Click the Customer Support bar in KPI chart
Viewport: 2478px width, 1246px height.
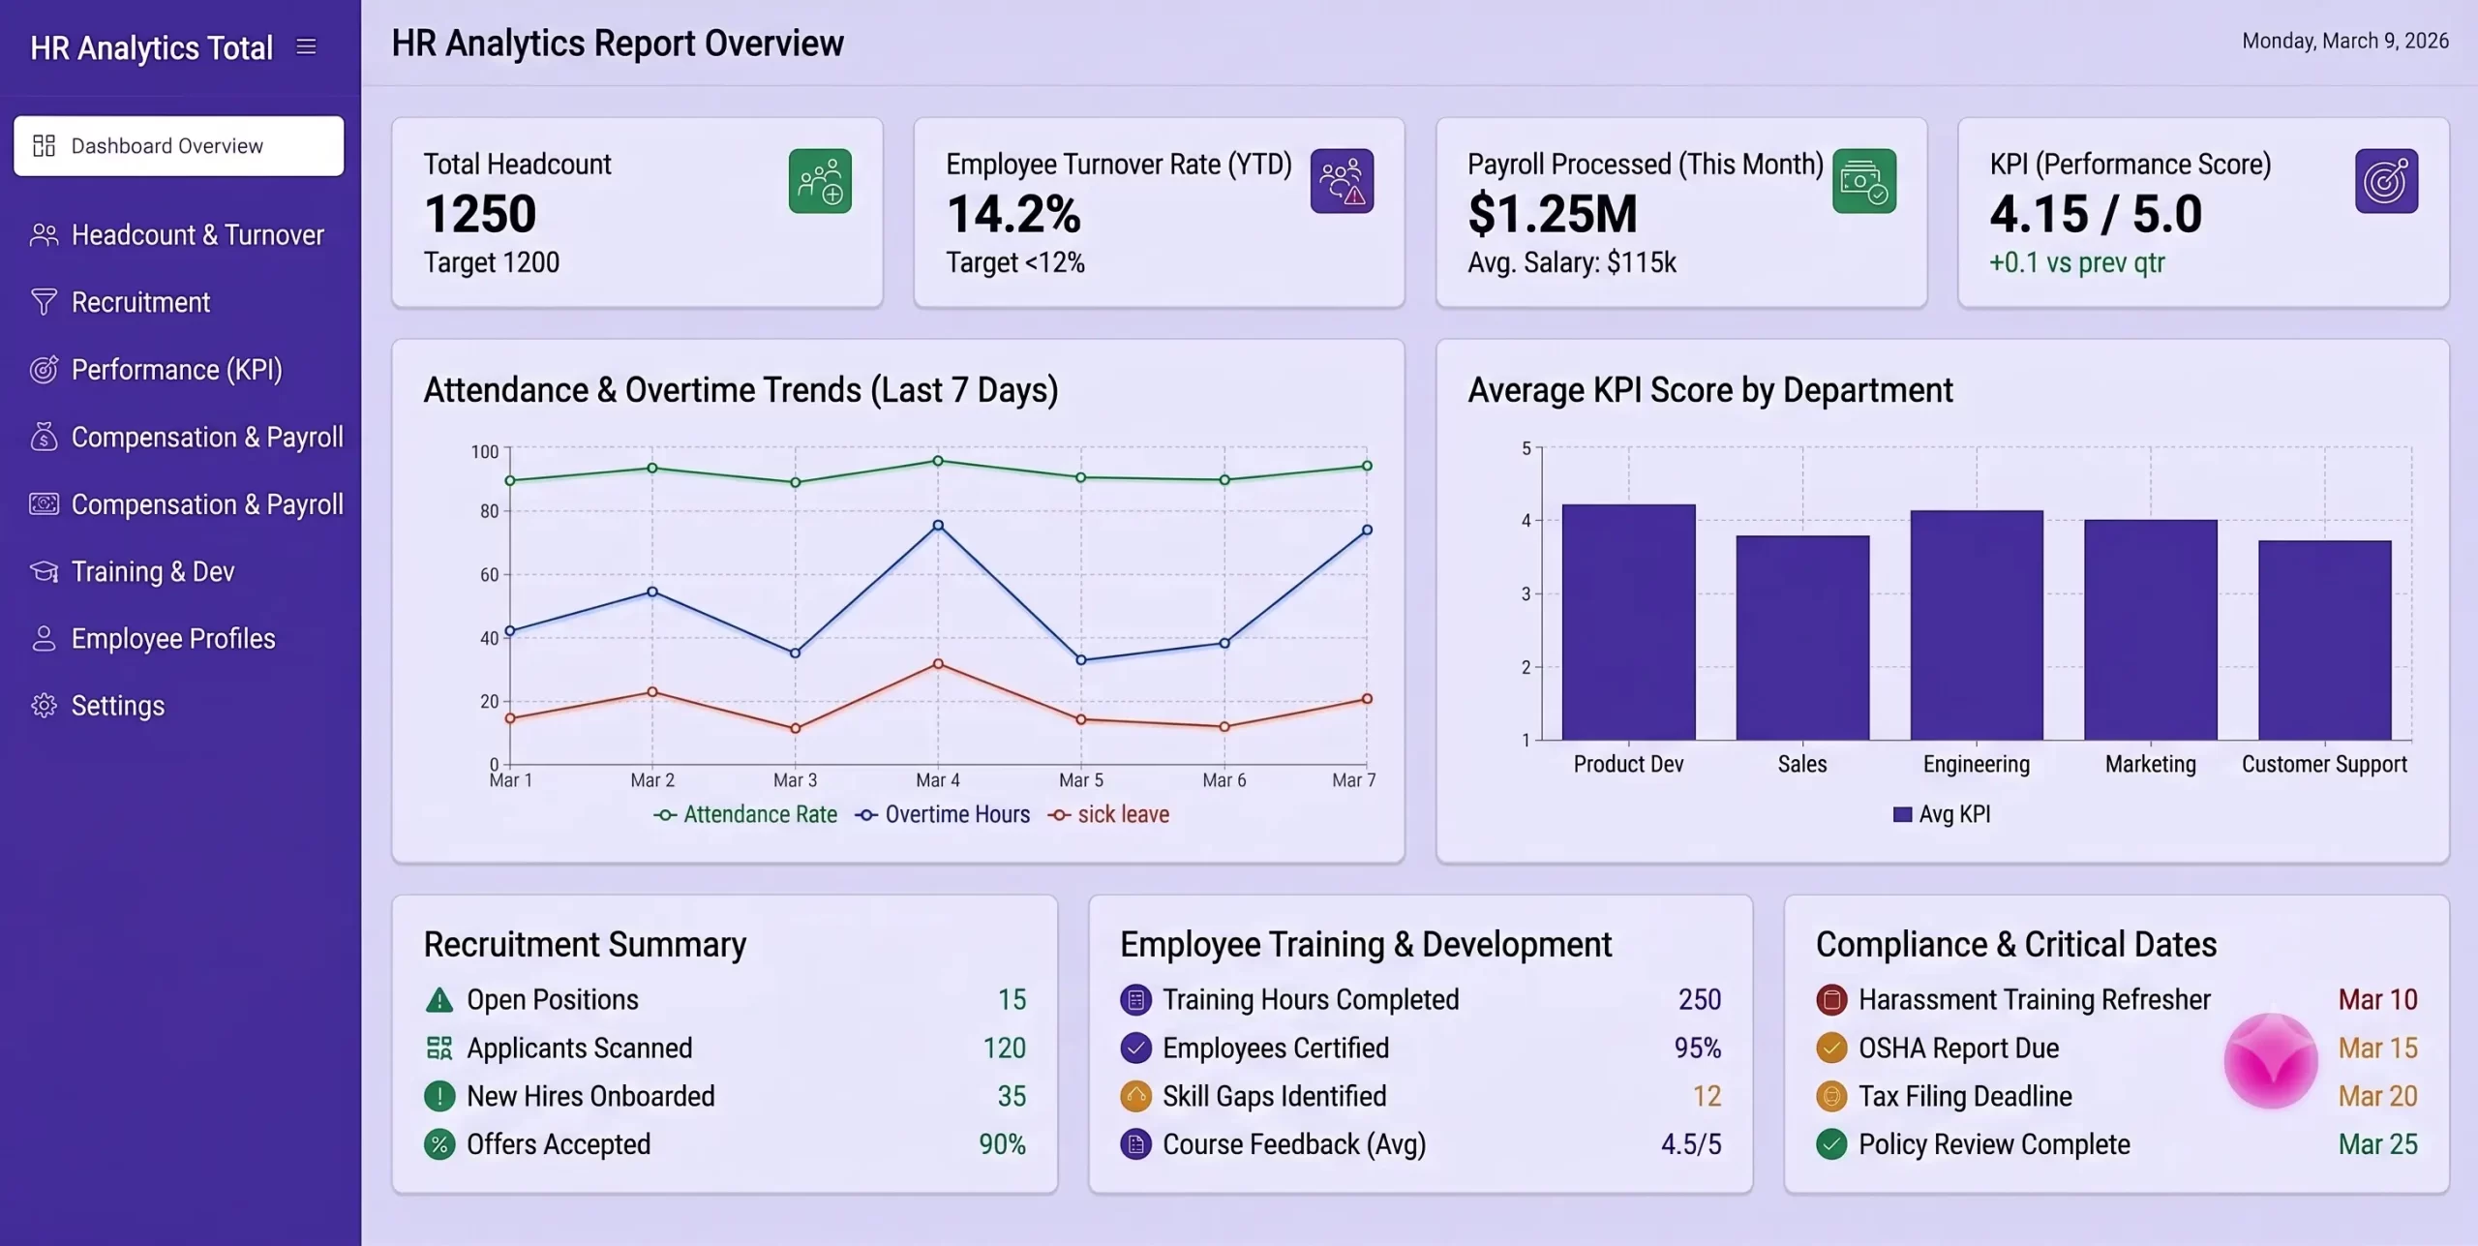[x=2324, y=640]
